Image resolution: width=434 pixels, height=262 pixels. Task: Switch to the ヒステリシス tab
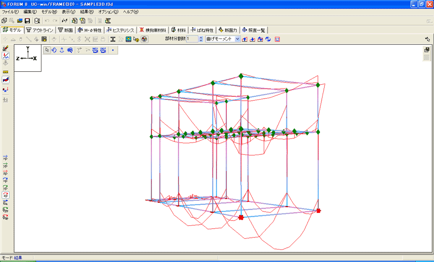120,30
